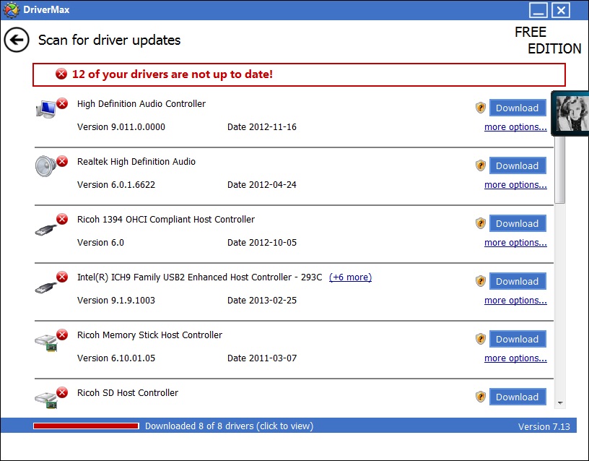Click the red download progress bar
Viewport: 589px width, 461px height.
coord(86,426)
